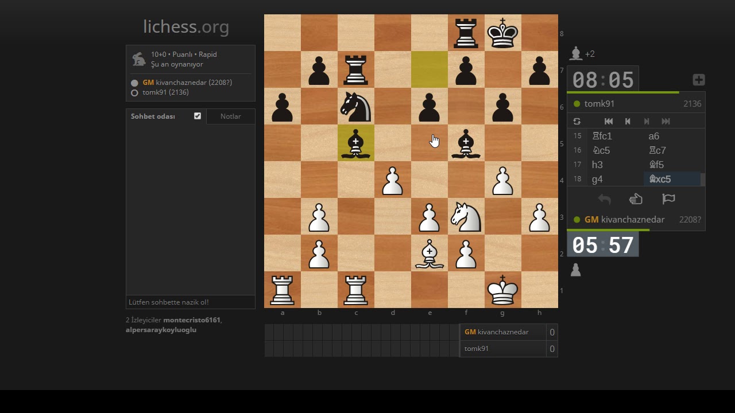735x413 pixels.
Task: Select the white pawn on h3
Action: (540, 216)
